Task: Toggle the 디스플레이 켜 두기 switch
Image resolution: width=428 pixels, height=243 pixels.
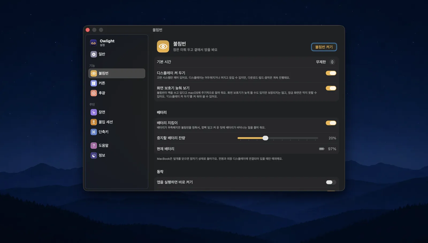Action: tap(331, 73)
